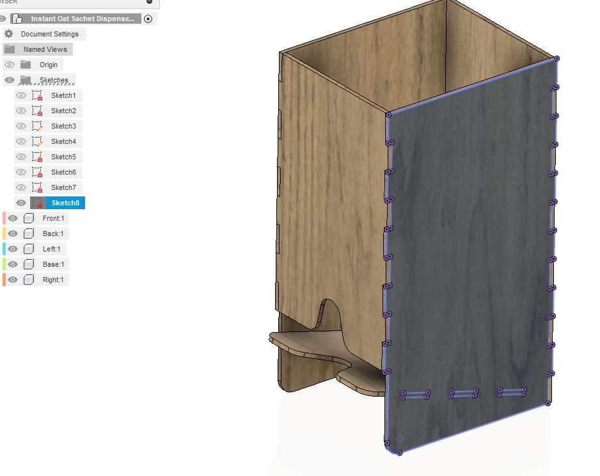The image size is (600, 476).
Task: Hide the Front:1 component
Action: pyautogui.click(x=13, y=218)
